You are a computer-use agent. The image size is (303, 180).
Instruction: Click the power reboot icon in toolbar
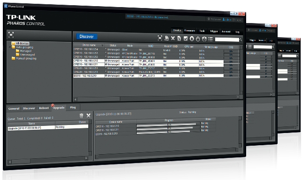[198, 39]
